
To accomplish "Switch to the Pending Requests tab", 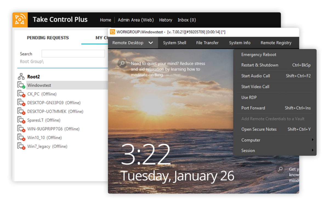I will coord(48,38).
